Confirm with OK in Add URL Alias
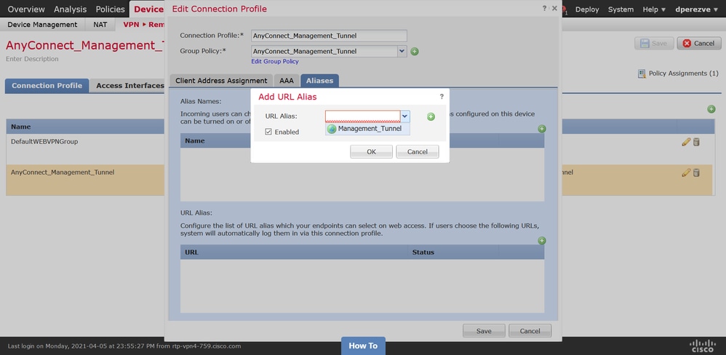Screen dimensions: 726x355 click(371, 152)
